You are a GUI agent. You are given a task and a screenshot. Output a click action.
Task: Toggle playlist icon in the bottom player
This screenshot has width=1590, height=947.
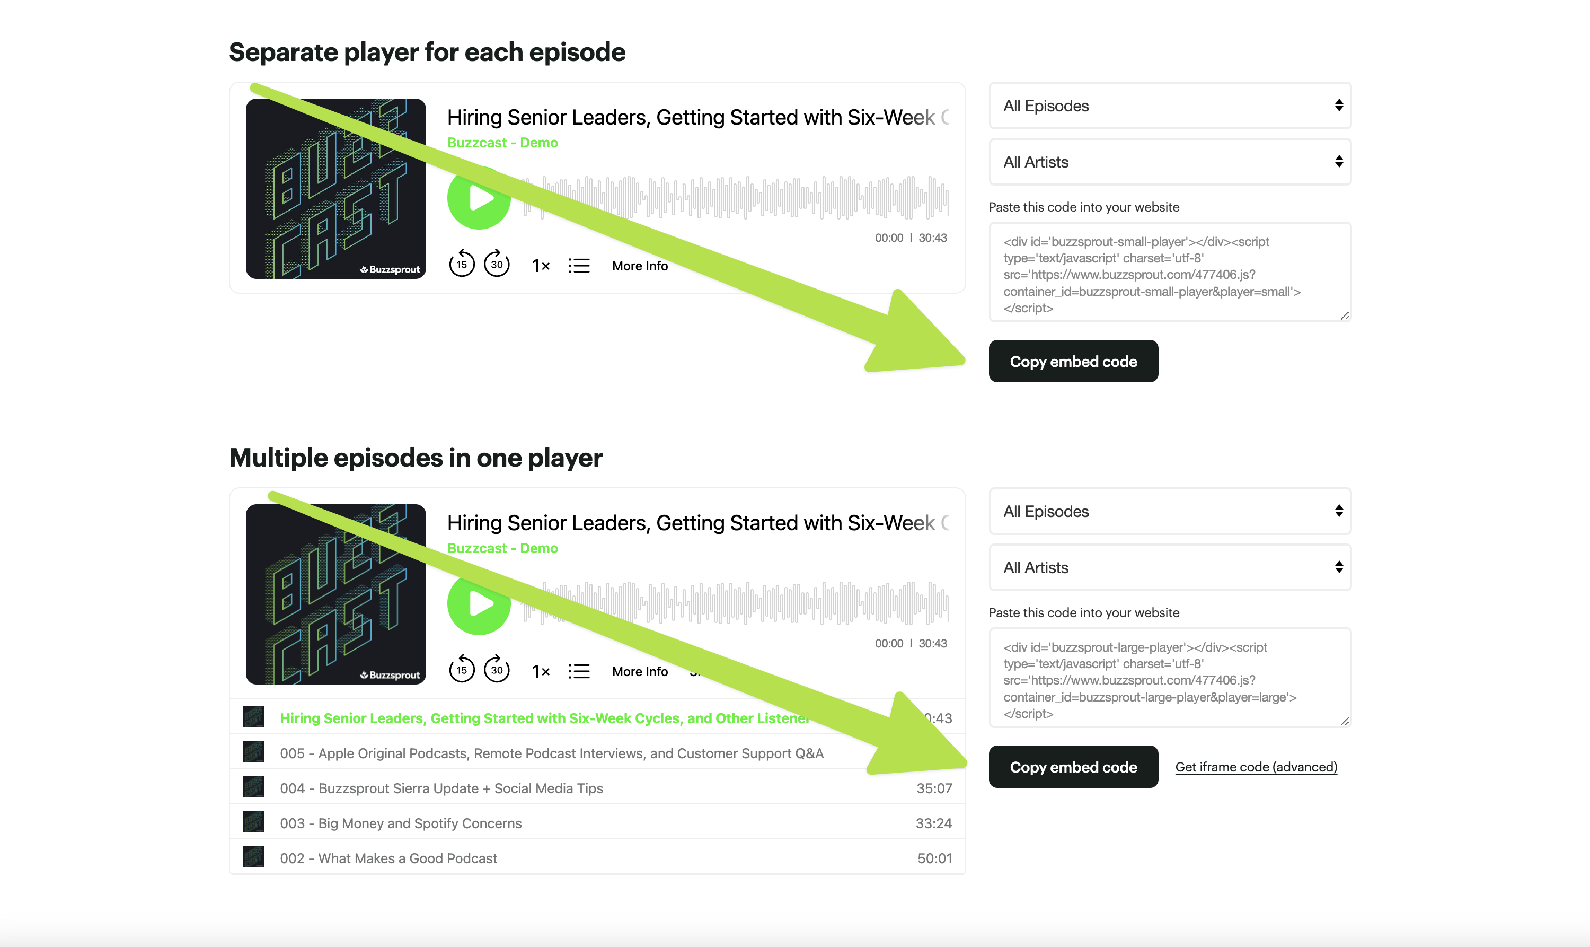click(x=578, y=671)
